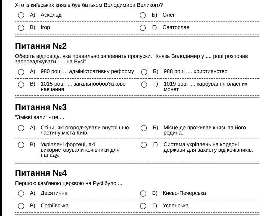This screenshot has width=269, height=216.
Task: Pick the Софіївська answer option
Action: 21,206
